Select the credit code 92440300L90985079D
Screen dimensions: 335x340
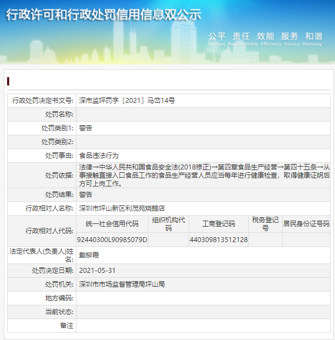click(x=112, y=240)
